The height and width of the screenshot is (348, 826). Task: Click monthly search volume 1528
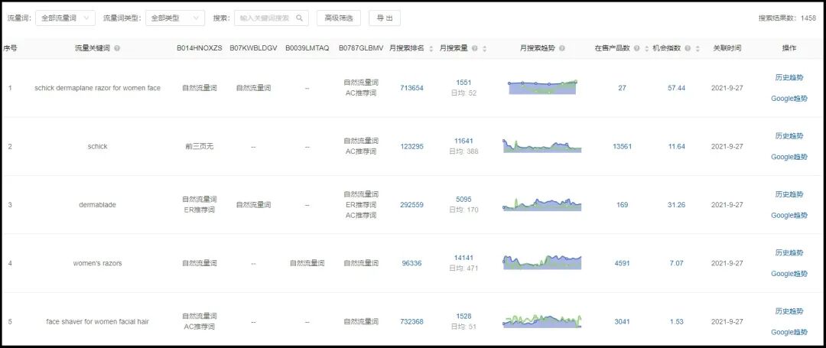[x=463, y=317]
